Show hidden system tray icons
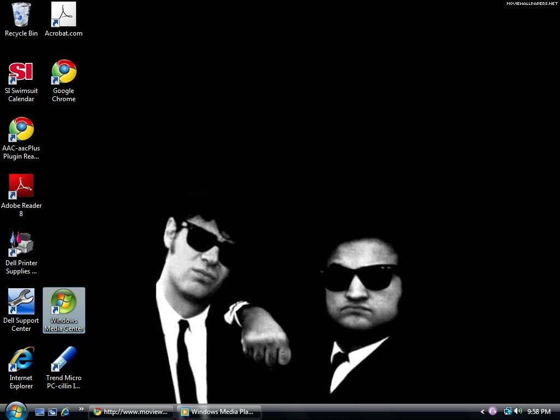 (482, 412)
